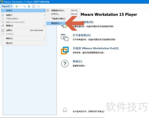The height and width of the screenshot is (118, 149).
Task: Open the Player(P) menu dropdown
Action: click(7, 6)
